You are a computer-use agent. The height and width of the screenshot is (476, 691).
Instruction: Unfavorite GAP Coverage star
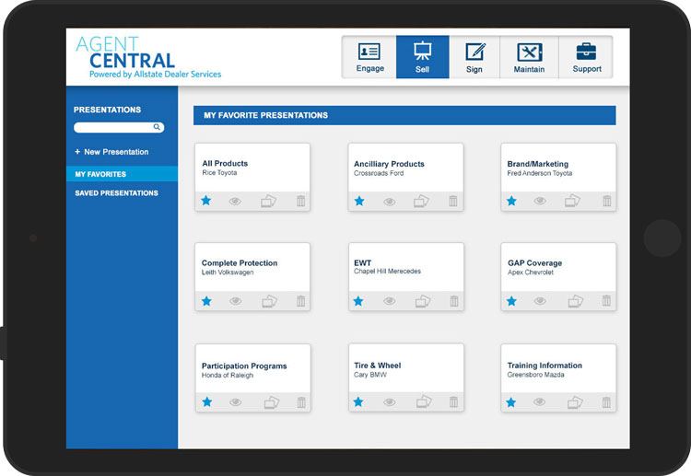pyautogui.click(x=511, y=301)
